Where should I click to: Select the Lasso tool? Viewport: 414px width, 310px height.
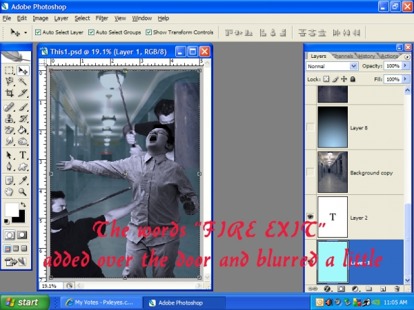[x=9, y=81]
